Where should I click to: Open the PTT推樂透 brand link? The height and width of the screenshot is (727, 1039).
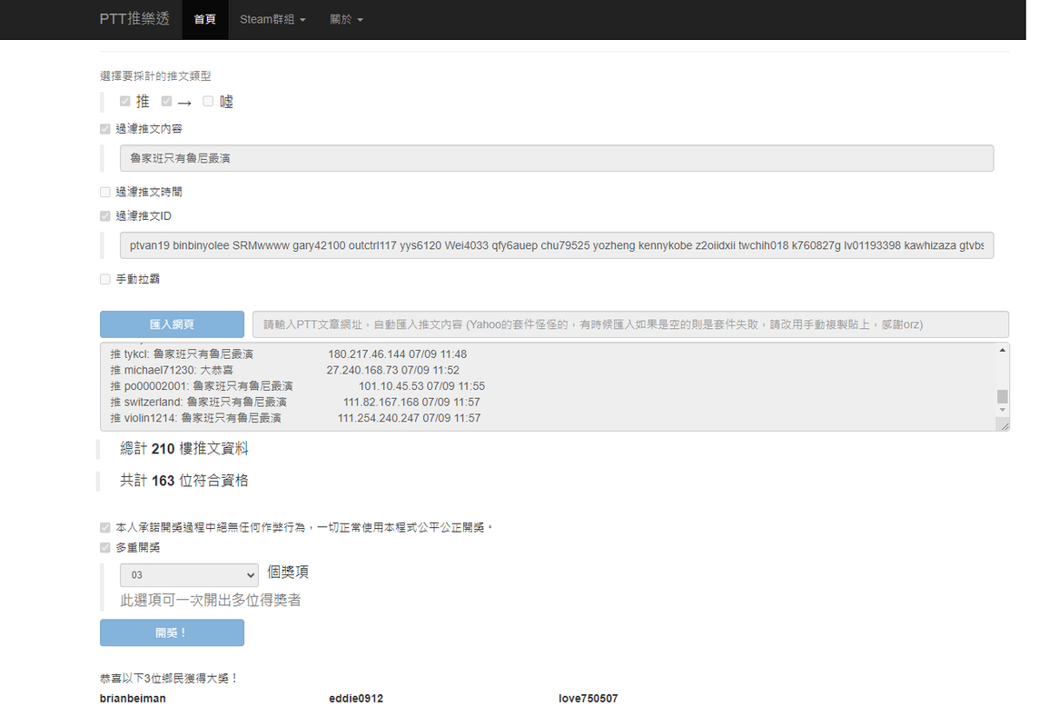[x=134, y=19]
